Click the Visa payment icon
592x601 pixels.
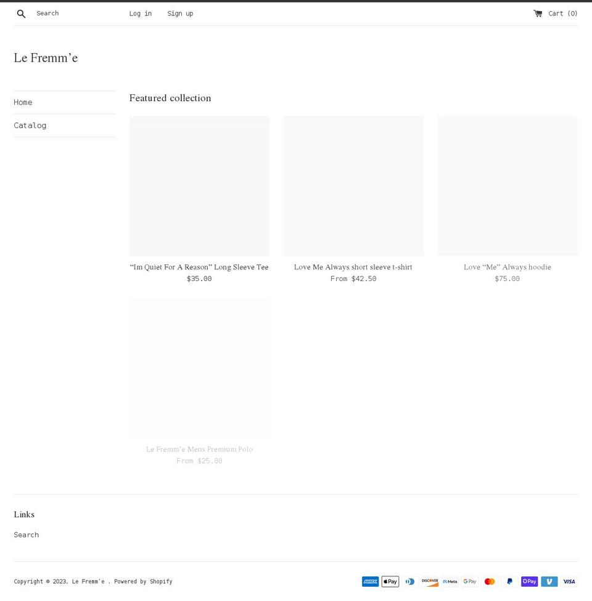569,581
